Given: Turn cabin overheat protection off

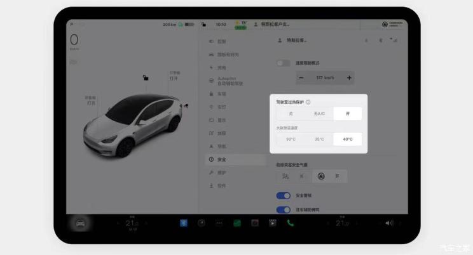Looking at the screenshot, I should point(291,114).
